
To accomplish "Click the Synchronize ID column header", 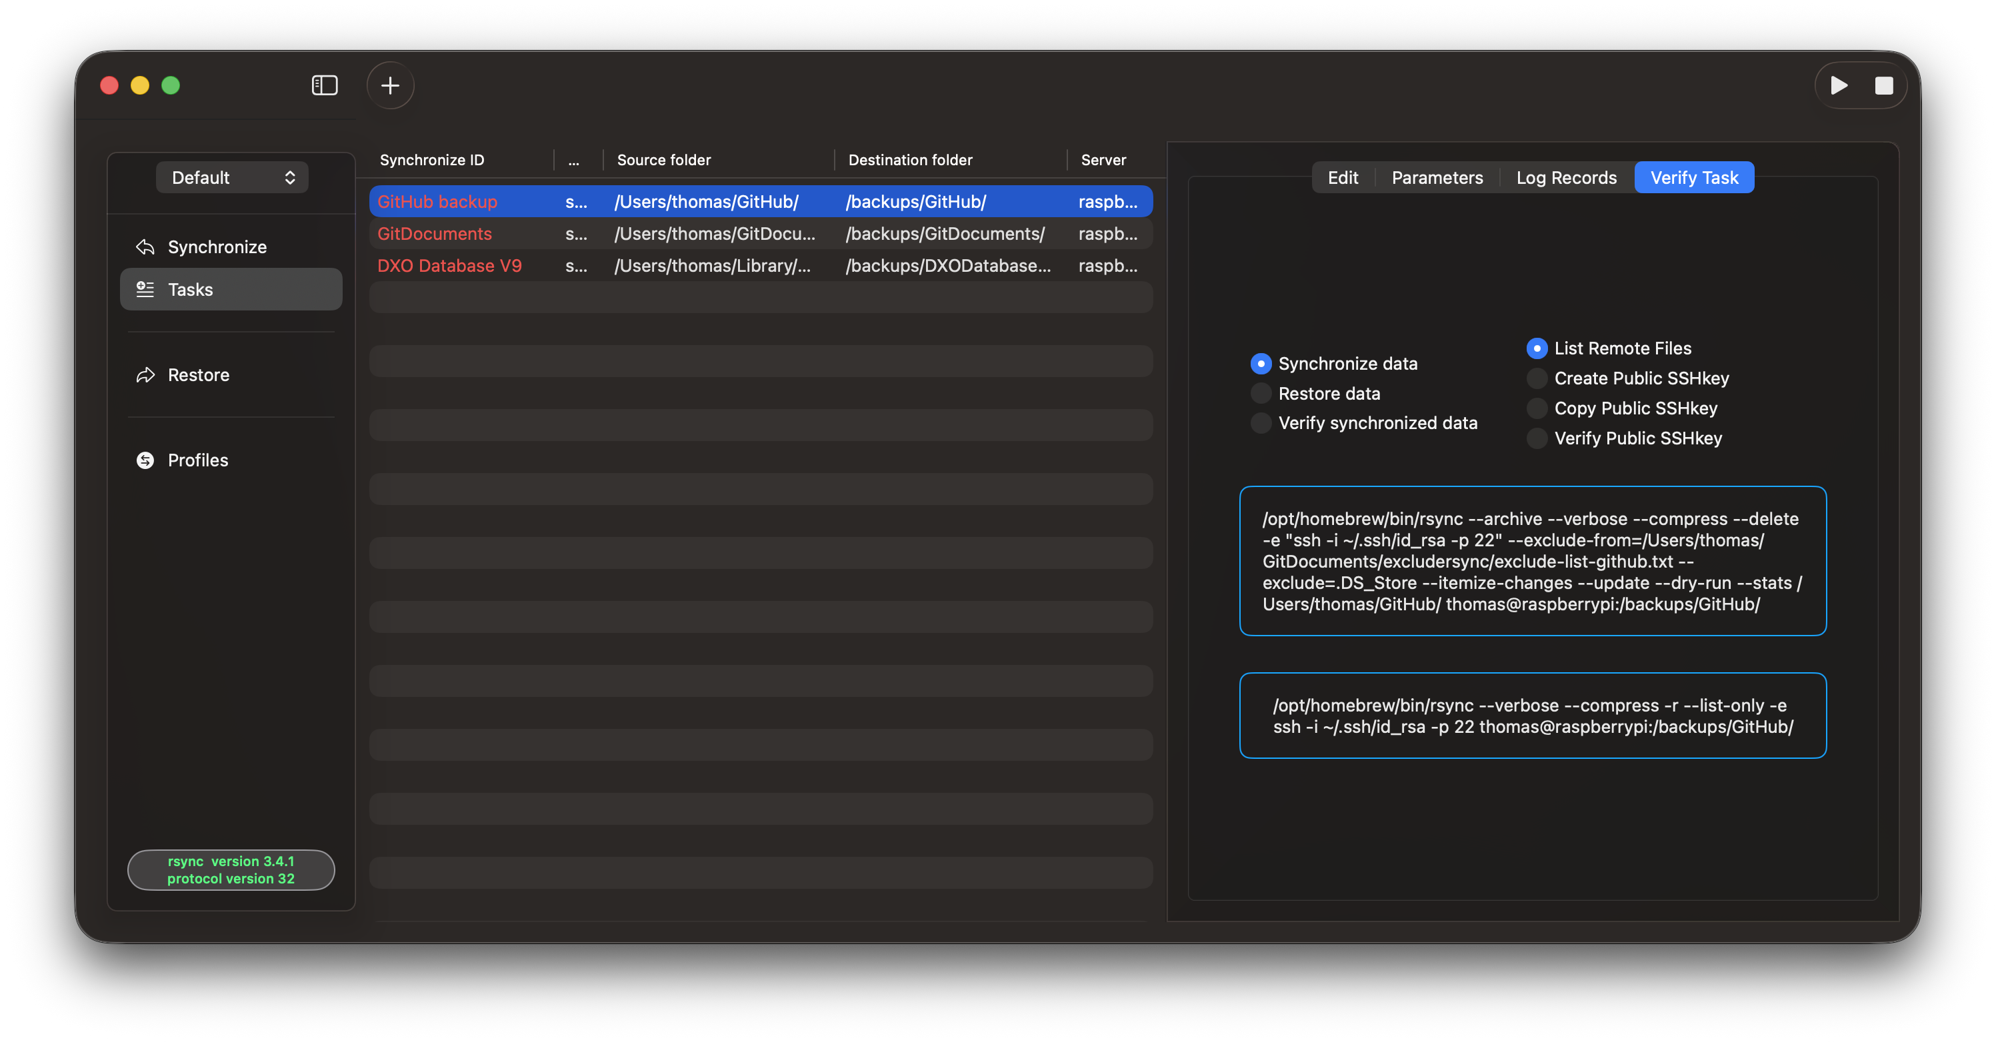I will tap(431, 159).
